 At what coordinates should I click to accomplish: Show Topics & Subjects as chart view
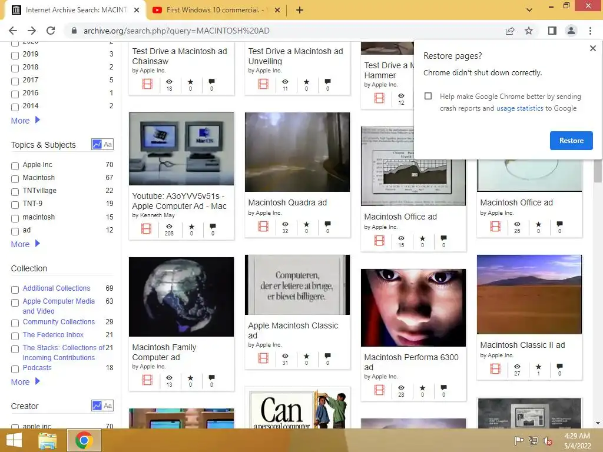click(97, 145)
